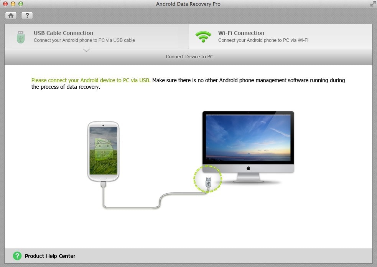Click the fullscreen arrows in title bar
377x267 pixels.
(x=373, y=3)
